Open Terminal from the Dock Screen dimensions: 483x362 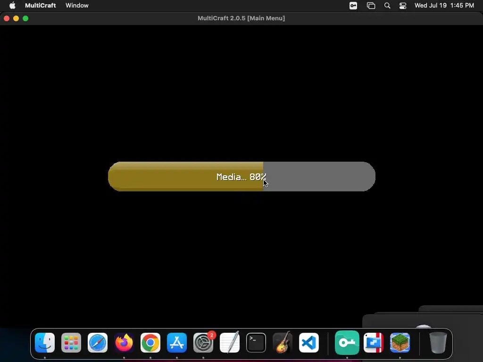tap(256, 343)
